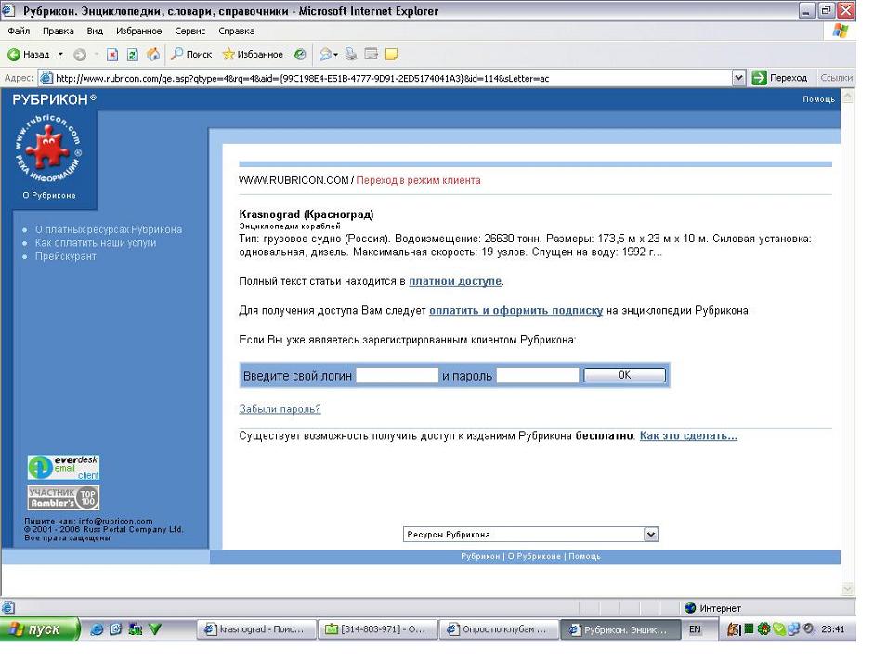Click the login input field
874x660 pixels.
pyautogui.click(x=397, y=375)
